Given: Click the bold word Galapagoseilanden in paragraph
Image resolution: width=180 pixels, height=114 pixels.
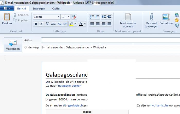Looking at the screenshot, I should [x=62, y=95].
